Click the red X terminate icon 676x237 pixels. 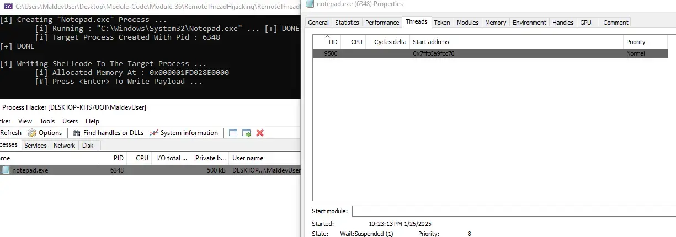(260, 133)
